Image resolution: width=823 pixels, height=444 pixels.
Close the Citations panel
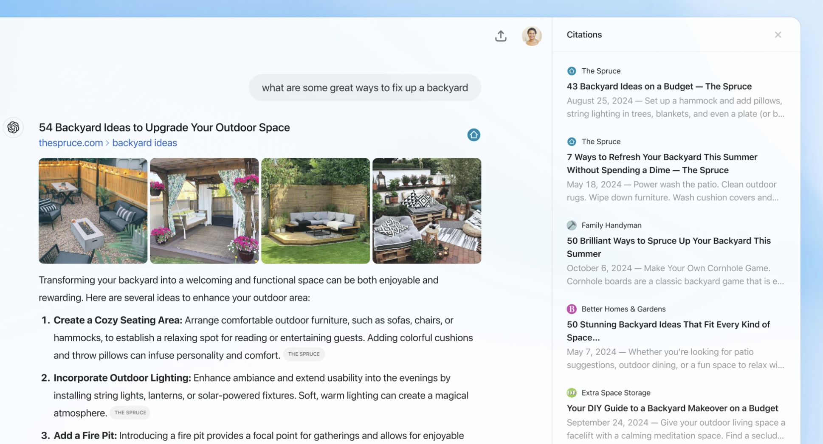pos(778,35)
